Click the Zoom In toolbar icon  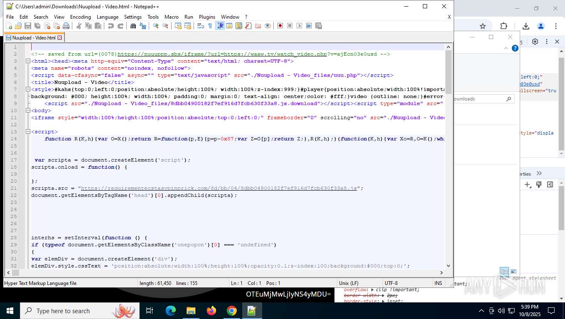[x=156, y=26]
